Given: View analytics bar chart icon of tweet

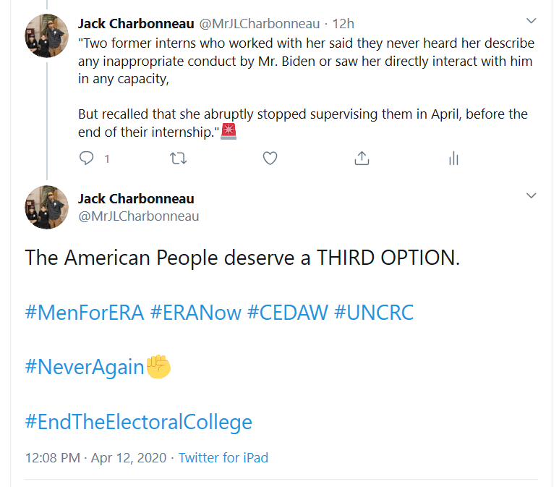Looking at the screenshot, I should coord(453,158).
